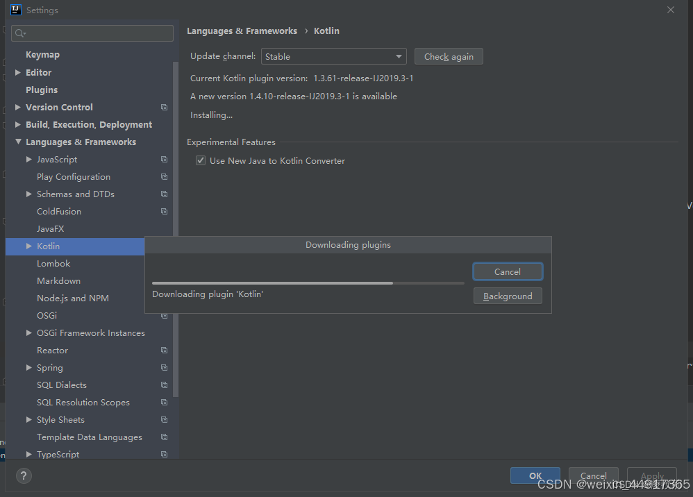Image resolution: width=693 pixels, height=497 pixels.
Task: Expand the TypeScript node arrow
Action: [28, 454]
